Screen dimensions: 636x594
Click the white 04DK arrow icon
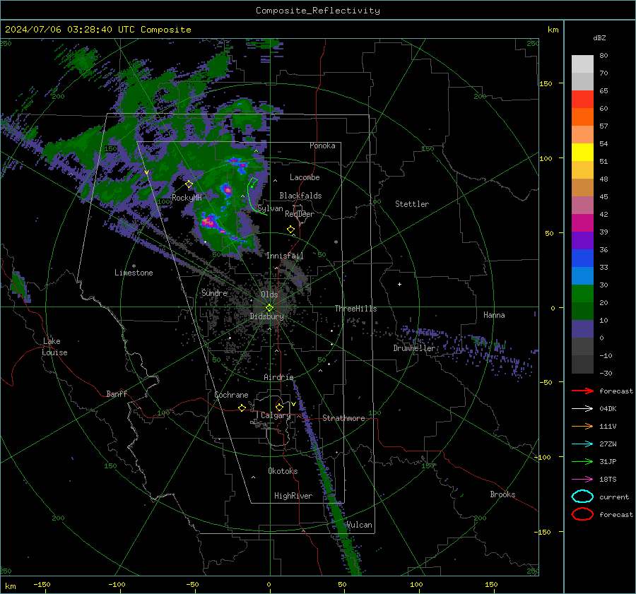(x=582, y=409)
